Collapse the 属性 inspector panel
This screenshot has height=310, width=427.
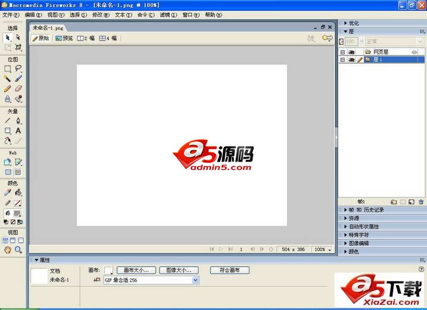pos(37,260)
